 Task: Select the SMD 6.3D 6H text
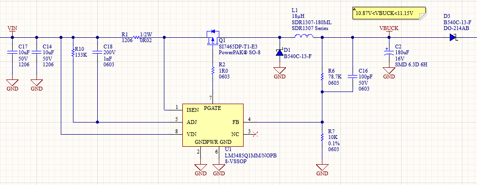tap(411, 65)
